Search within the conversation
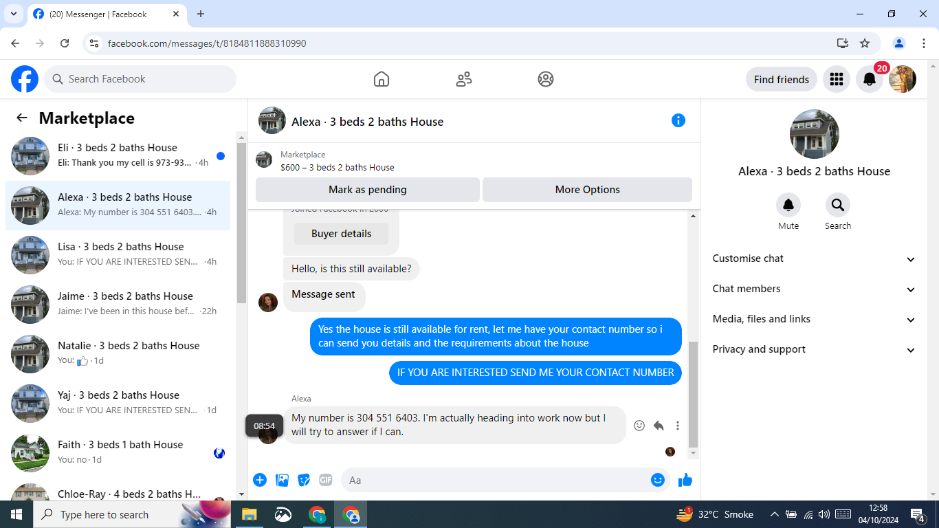 [838, 205]
